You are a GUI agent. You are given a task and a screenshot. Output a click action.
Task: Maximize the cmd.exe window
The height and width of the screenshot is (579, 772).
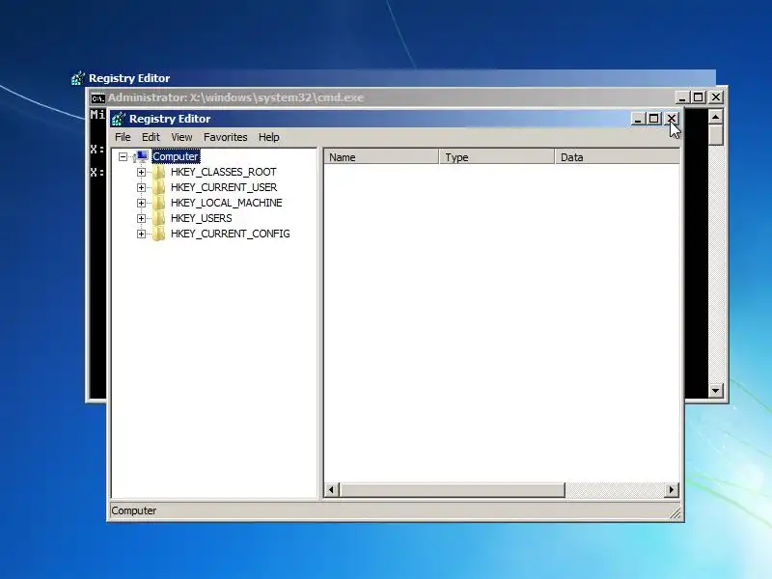pyautogui.click(x=698, y=97)
